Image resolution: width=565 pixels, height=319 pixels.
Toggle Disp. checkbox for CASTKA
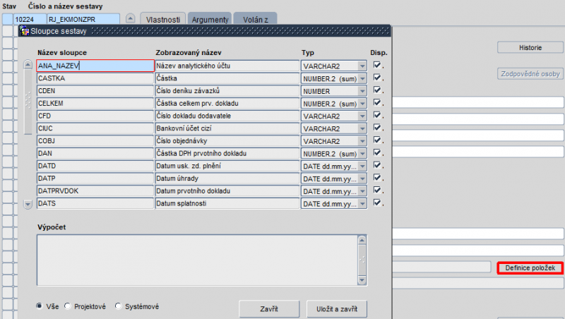tap(377, 78)
